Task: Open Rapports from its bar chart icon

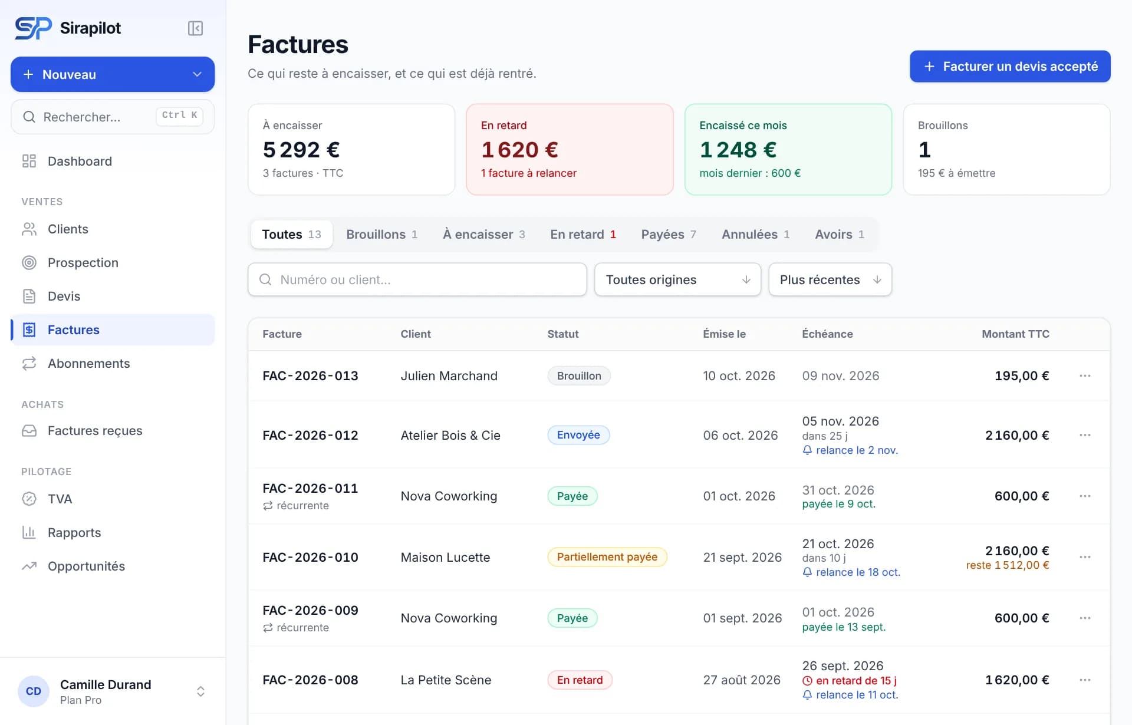Action: pyautogui.click(x=29, y=532)
